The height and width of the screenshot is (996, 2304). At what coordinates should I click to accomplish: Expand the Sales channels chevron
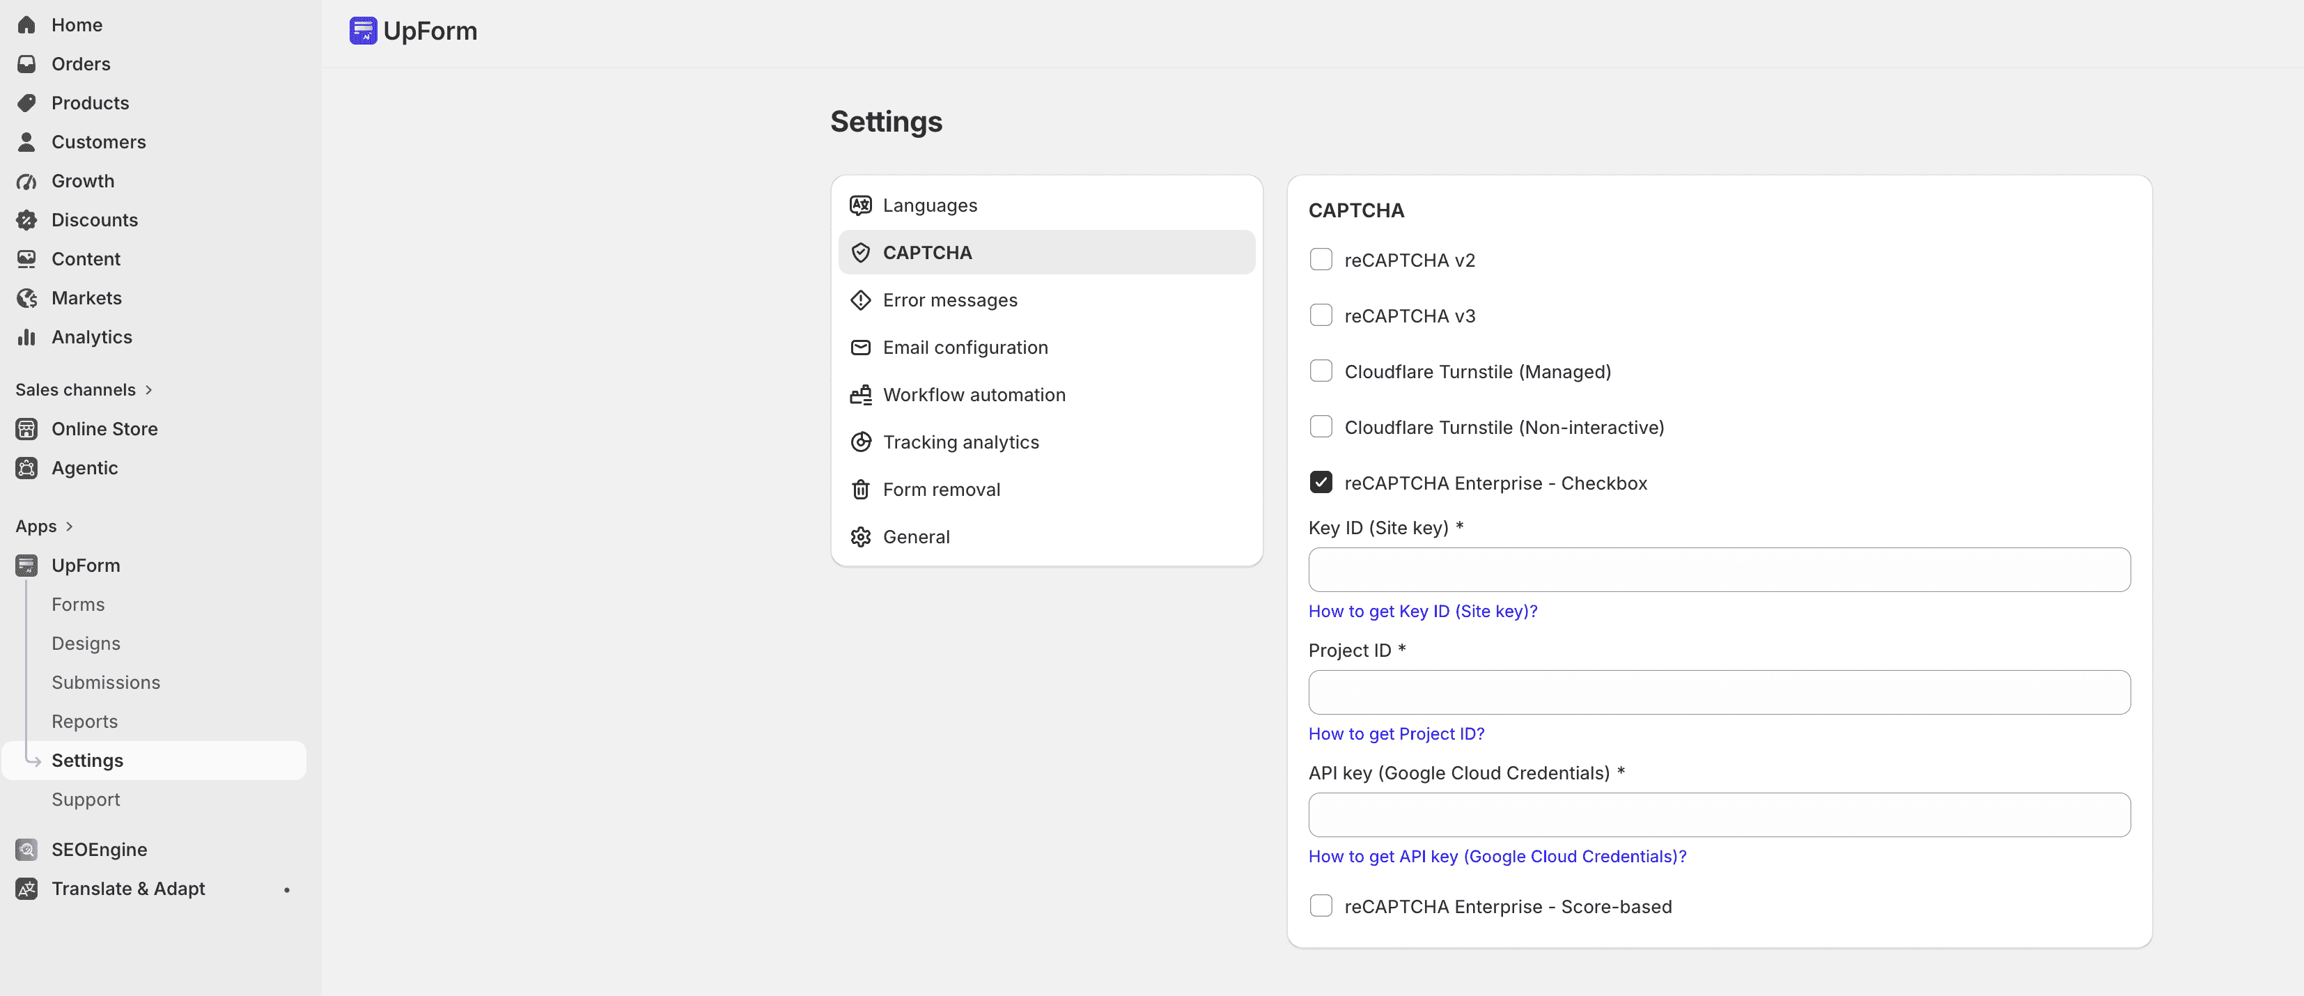(x=148, y=390)
